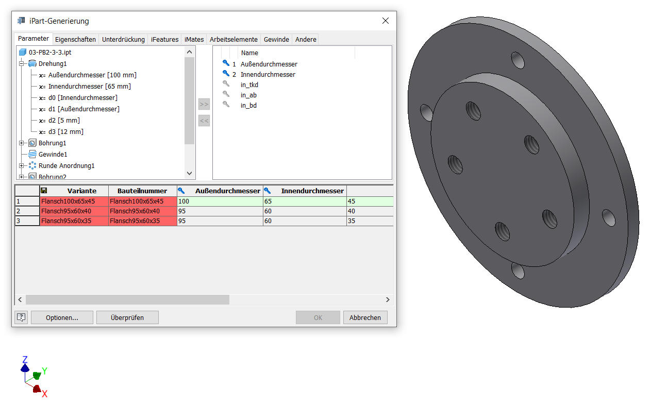Click the Optionen... button
This screenshot has width=651, height=405.
tap(62, 317)
